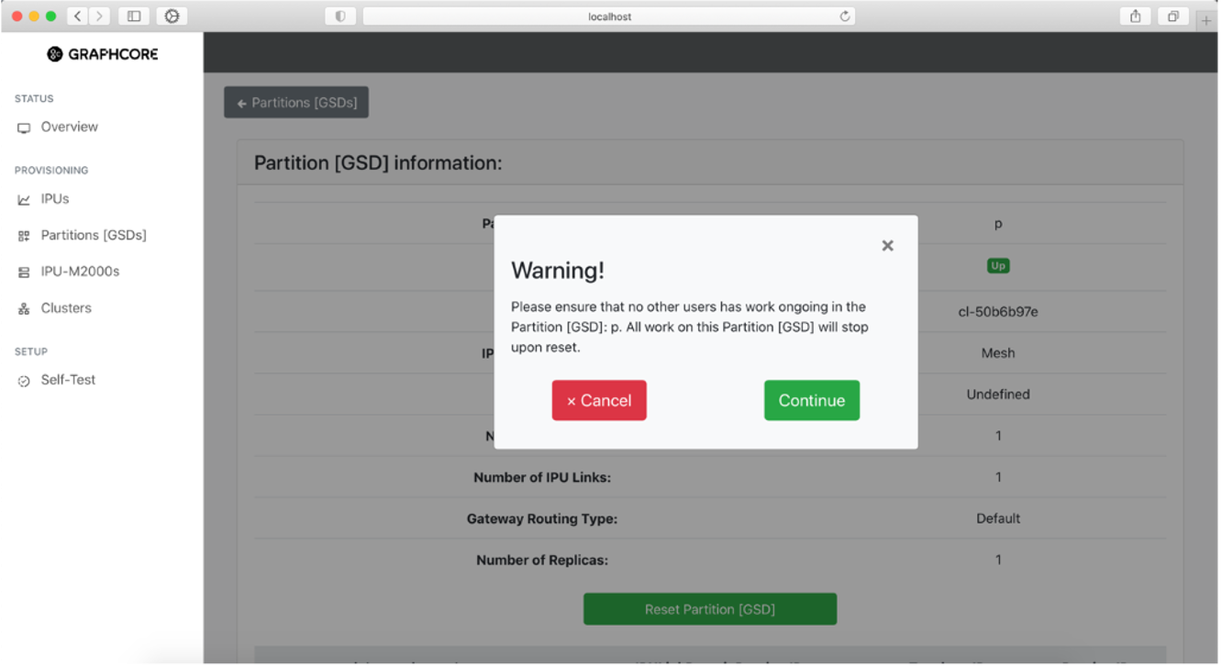Confirm reset with the Continue button

click(812, 400)
